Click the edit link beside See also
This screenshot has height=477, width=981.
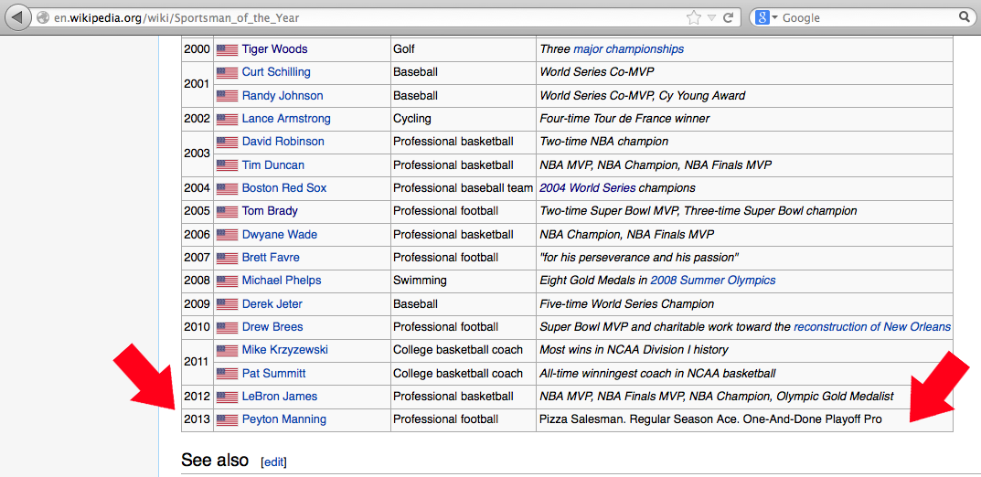273,462
